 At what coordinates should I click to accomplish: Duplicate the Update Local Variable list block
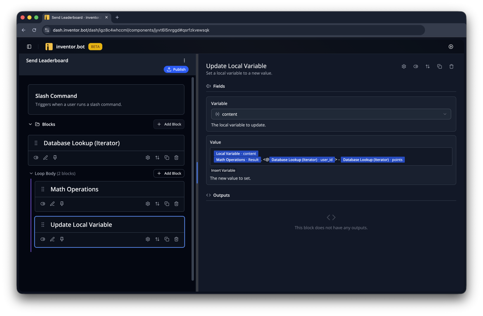[167, 239]
